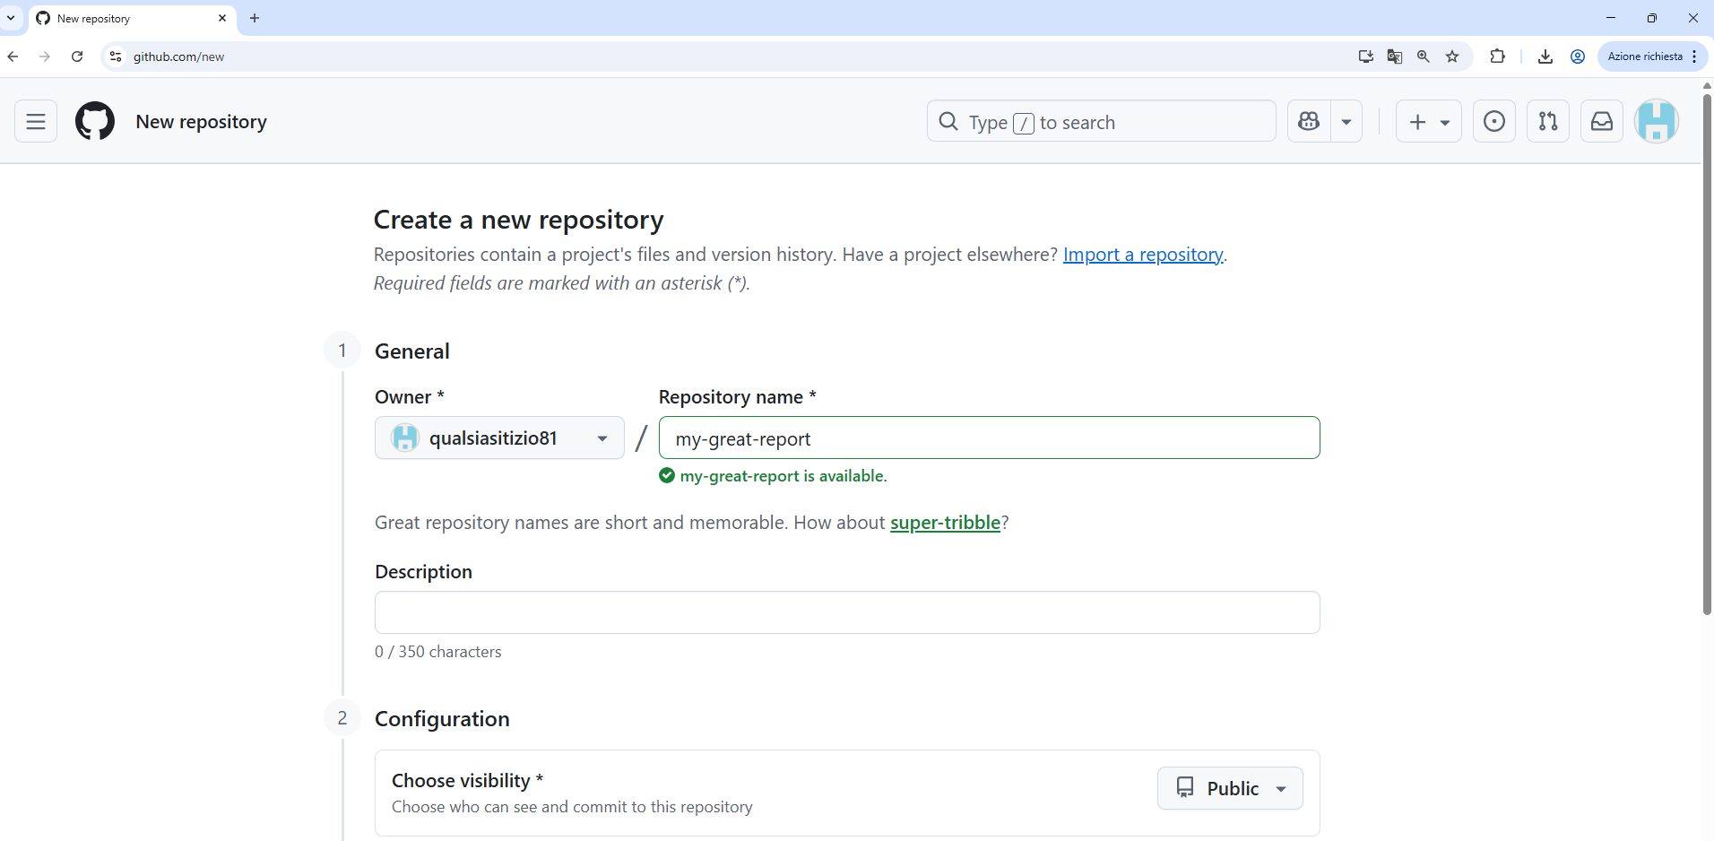The height and width of the screenshot is (841, 1714).
Task: Click the Description text field
Action: click(x=846, y=612)
